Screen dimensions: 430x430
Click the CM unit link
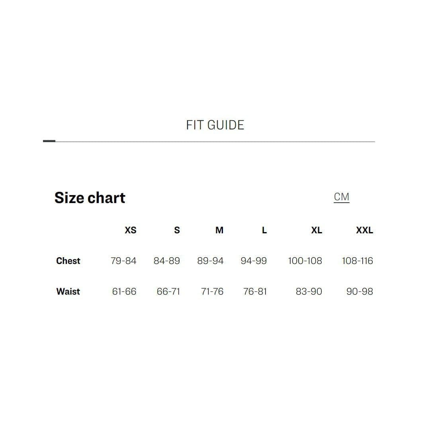point(341,197)
